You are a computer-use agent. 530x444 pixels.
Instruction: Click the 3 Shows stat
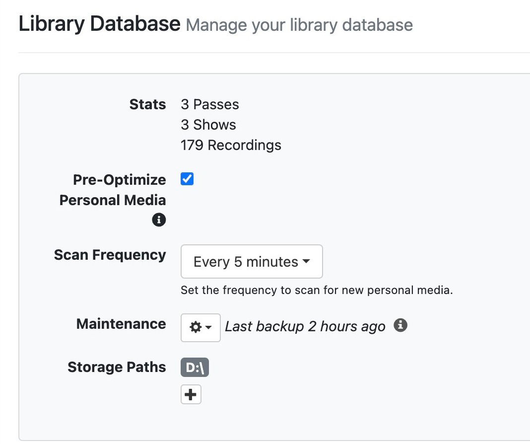click(208, 125)
